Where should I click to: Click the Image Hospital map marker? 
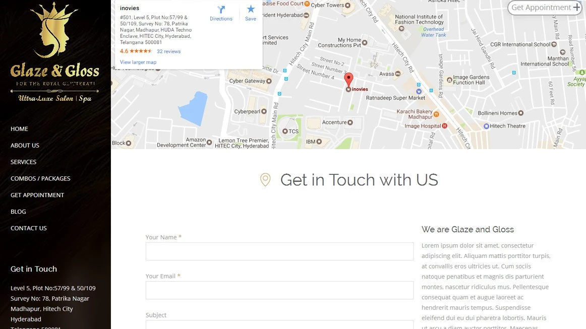coord(445,126)
